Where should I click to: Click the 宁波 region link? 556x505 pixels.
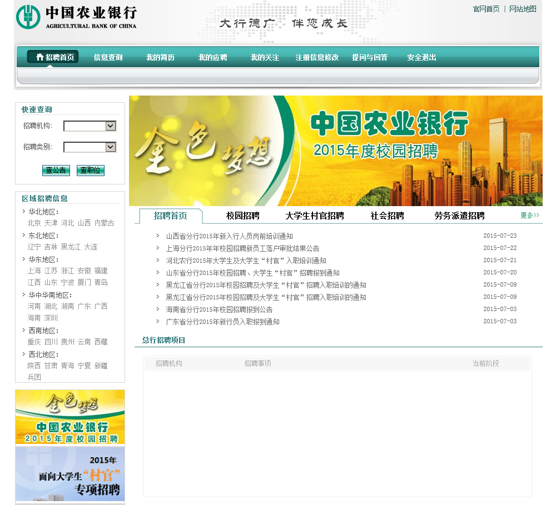[67, 282]
